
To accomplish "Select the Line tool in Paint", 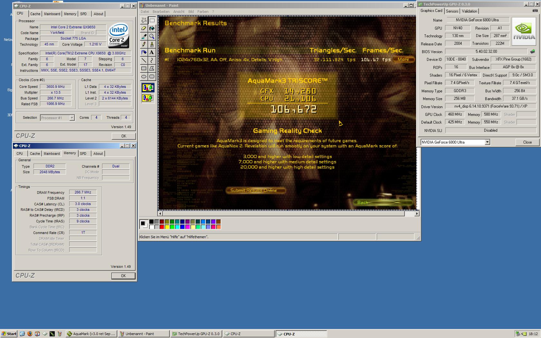I will [144, 61].
